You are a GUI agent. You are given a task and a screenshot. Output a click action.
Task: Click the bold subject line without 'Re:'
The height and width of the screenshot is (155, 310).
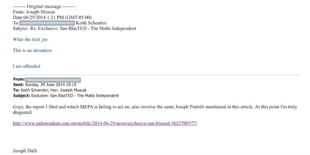[x=66, y=95]
